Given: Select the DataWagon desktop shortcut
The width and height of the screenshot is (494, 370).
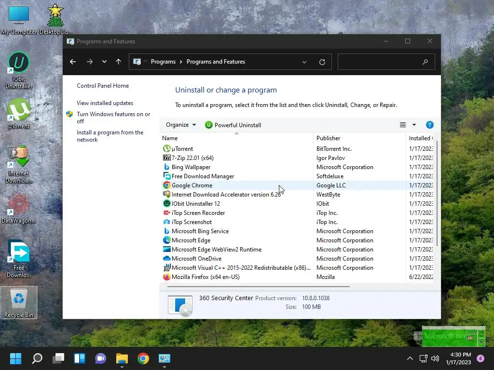Looking at the screenshot, I should coord(19,208).
